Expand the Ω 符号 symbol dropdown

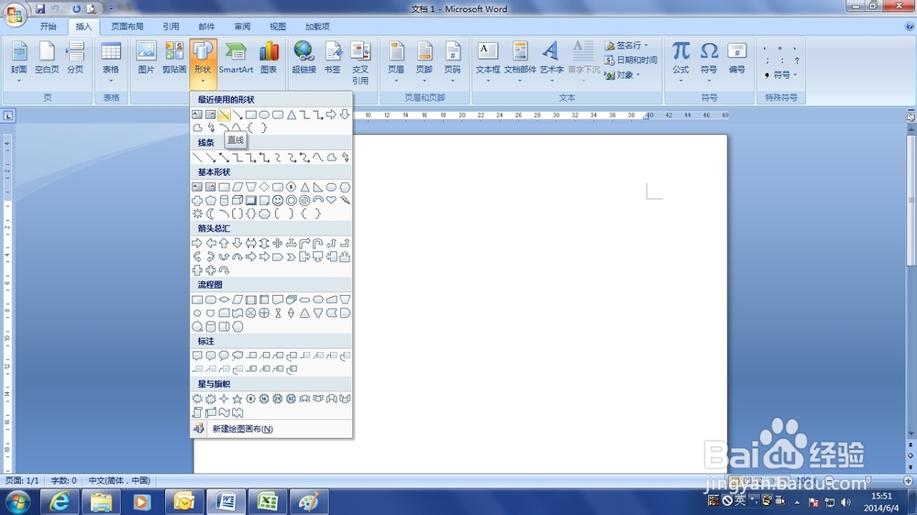pos(709,62)
